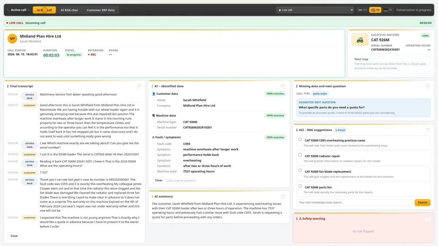Switch language to Hungarian HU flag
The width and height of the screenshot is (438, 246).
[362, 10]
